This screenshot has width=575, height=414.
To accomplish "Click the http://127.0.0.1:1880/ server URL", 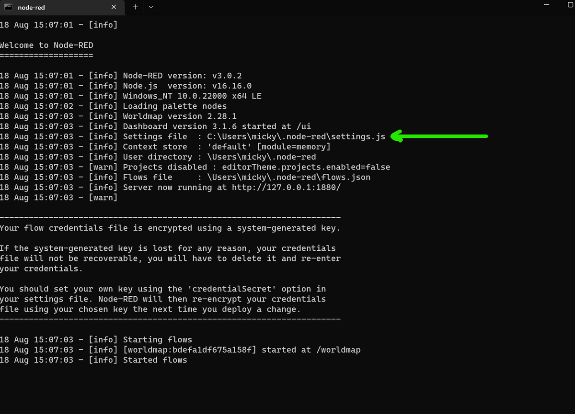I will 286,187.
